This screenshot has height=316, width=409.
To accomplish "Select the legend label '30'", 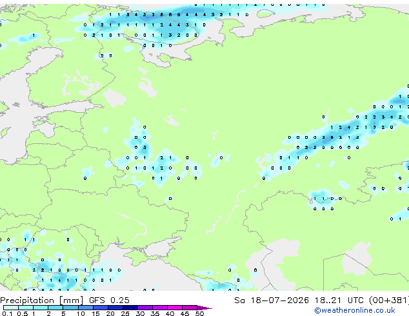I will pos(140,313).
